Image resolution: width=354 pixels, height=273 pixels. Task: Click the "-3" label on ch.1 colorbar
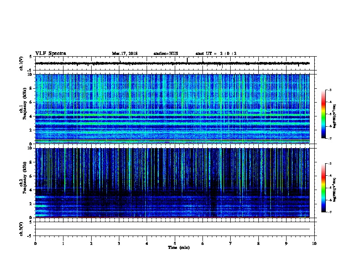[329, 90]
